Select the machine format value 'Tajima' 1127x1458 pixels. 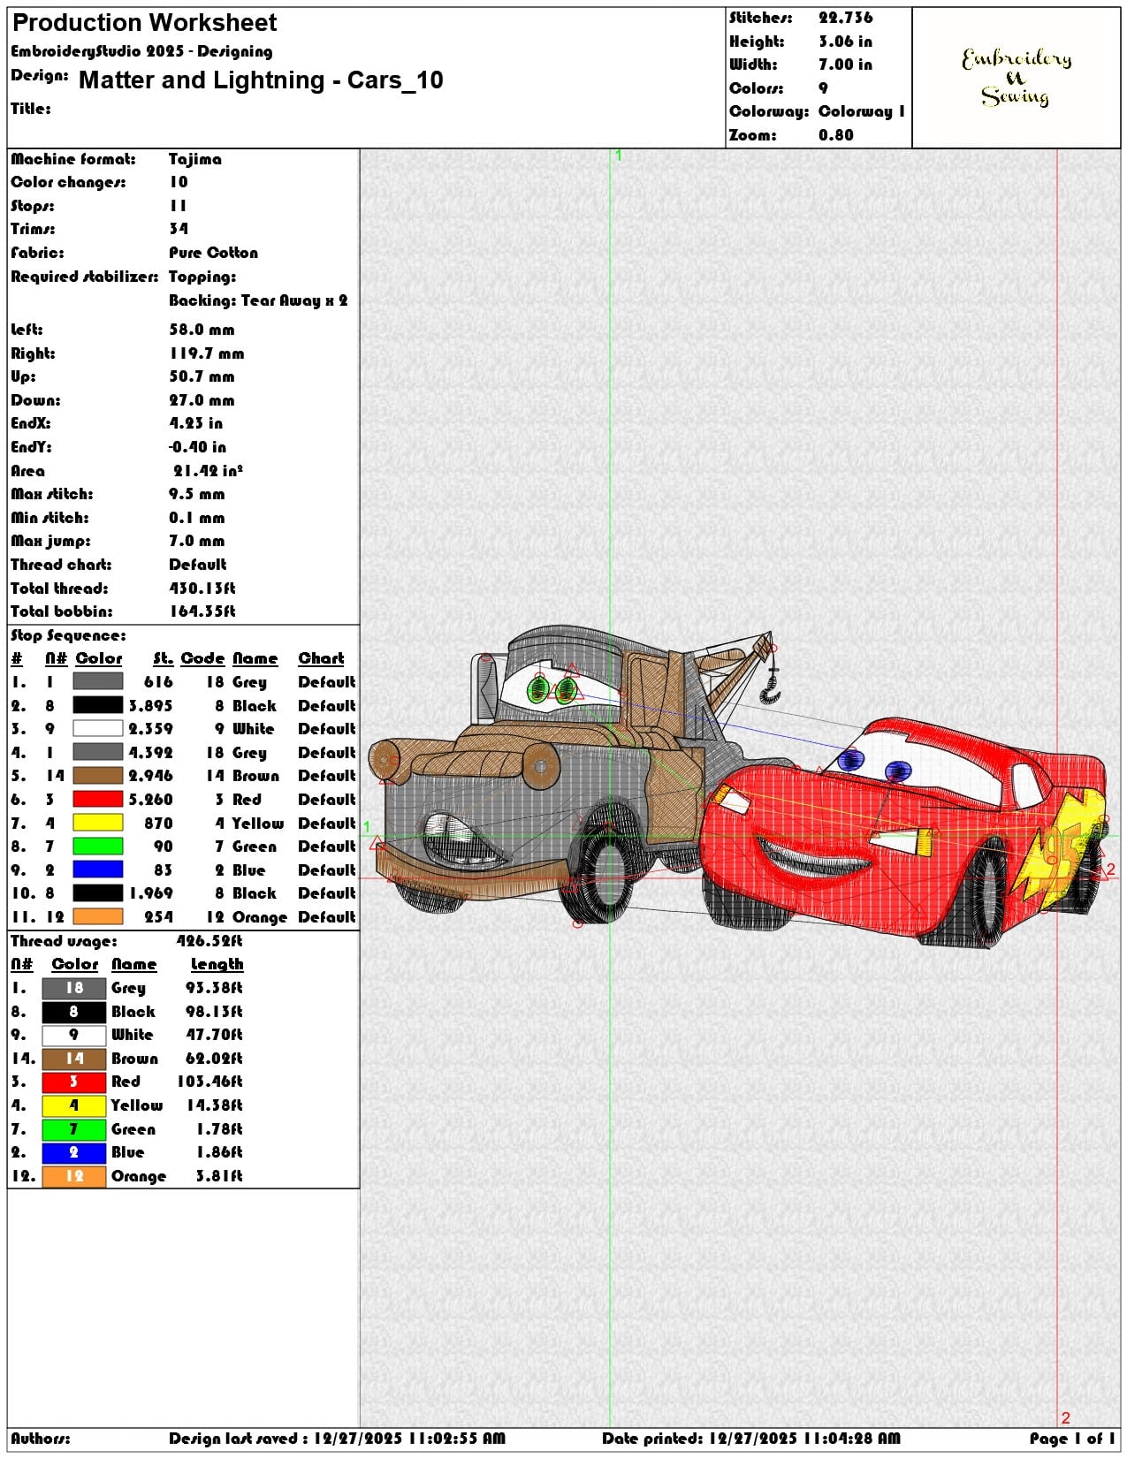point(195,159)
